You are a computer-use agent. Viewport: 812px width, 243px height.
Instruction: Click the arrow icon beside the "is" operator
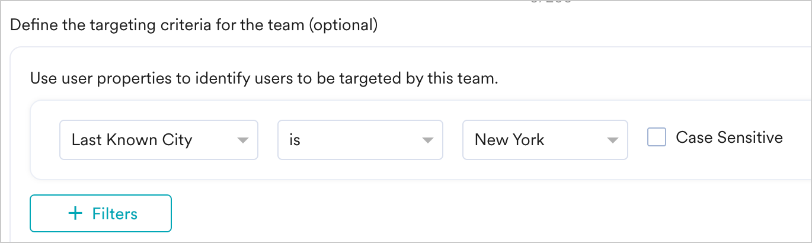(x=427, y=140)
